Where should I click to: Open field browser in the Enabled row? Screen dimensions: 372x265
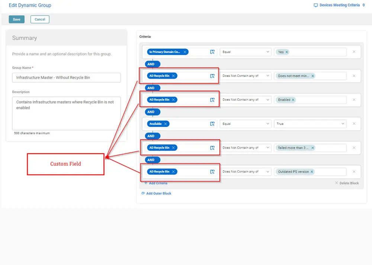(212, 100)
